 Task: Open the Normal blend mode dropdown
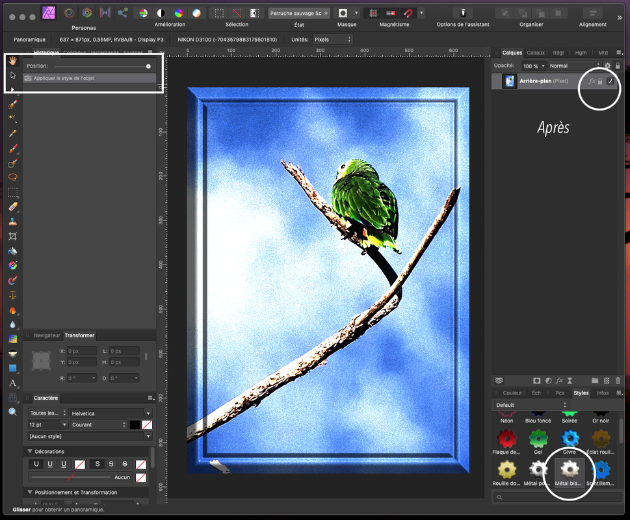[575, 66]
